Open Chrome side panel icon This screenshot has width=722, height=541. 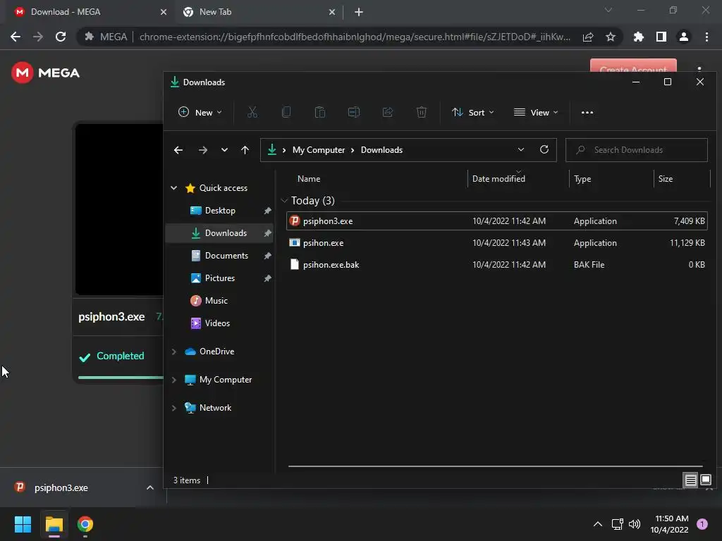661,37
